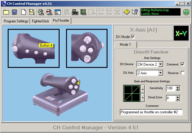Image resolution: width=192 pixels, height=133 pixels.
Task: Raise response curve with up arrow
Action: coord(143,89)
